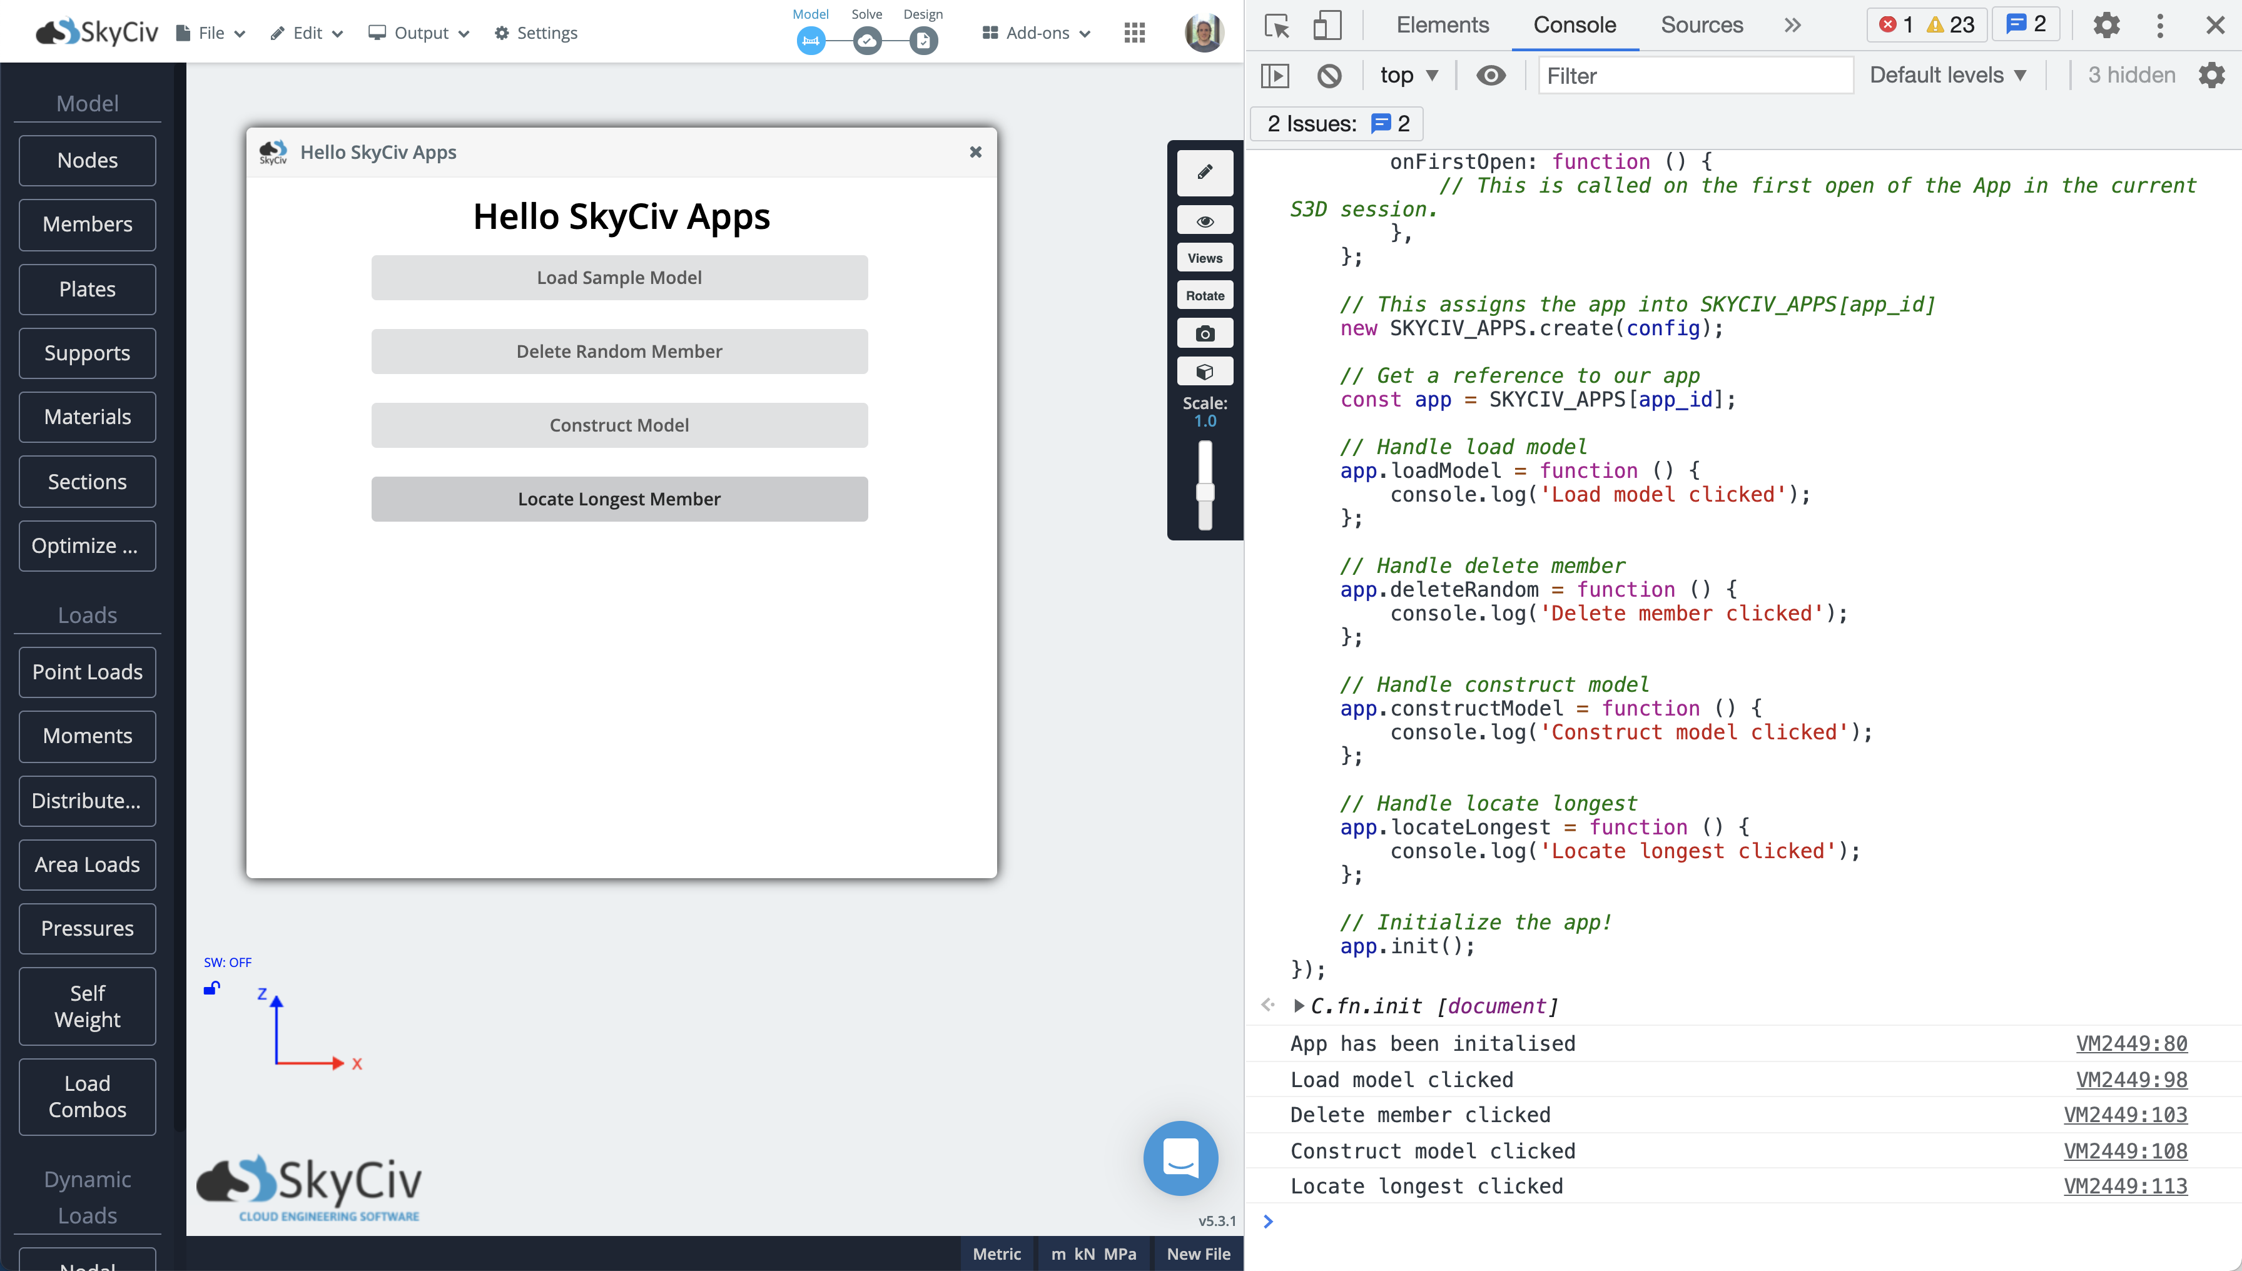Expand the C.fn.init document result

pos(1299,1006)
